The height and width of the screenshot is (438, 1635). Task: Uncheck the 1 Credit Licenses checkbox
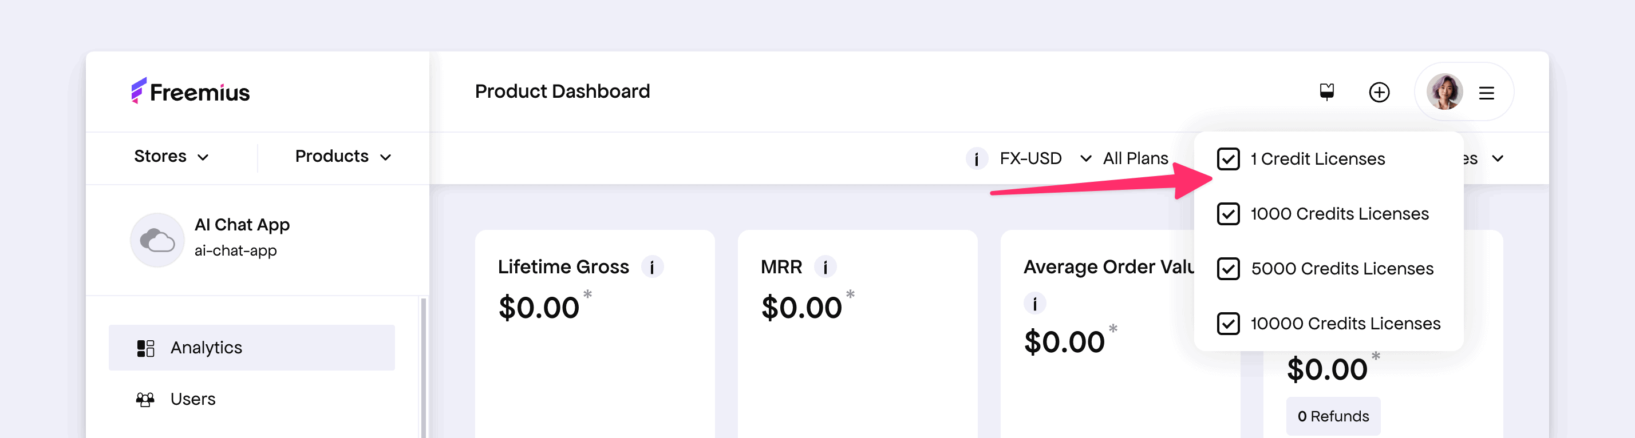click(x=1228, y=159)
